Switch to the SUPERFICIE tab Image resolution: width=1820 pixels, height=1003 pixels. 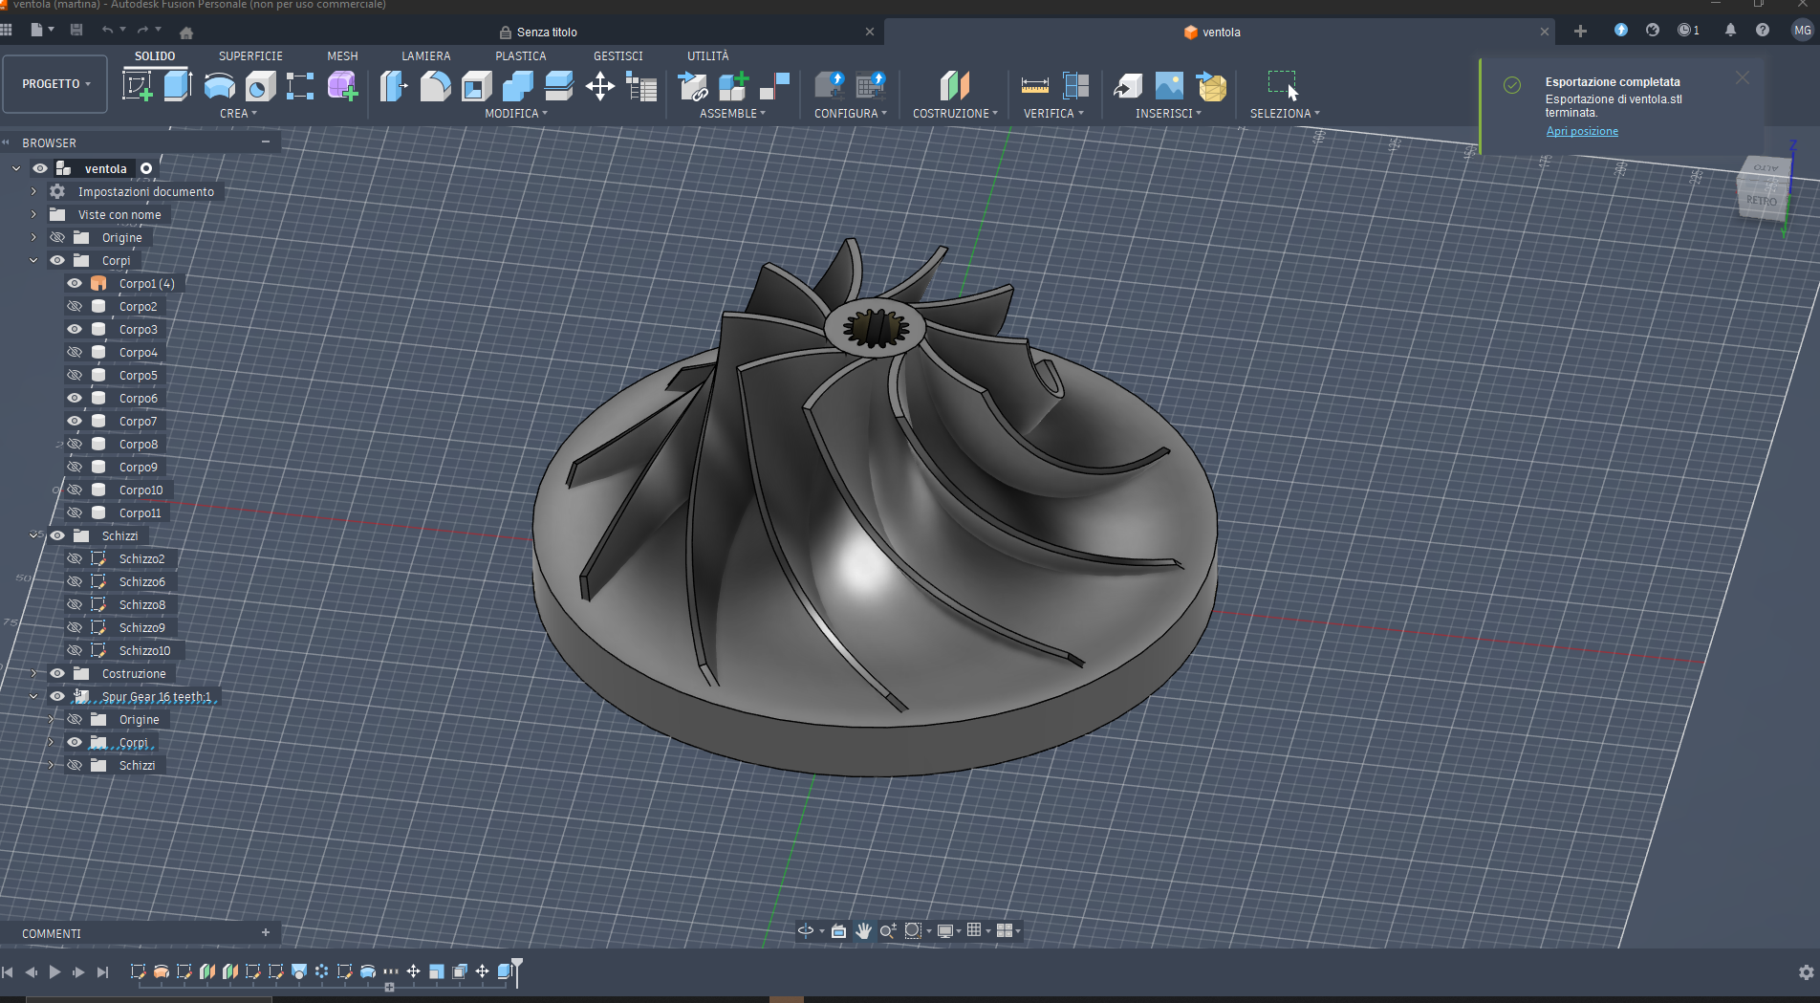(x=250, y=56)
